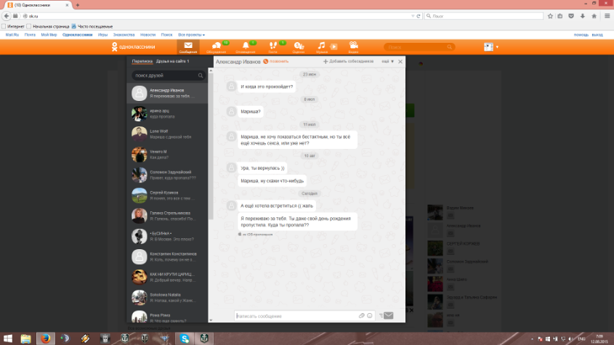Open the 'ещё' chat options dropdown
The image size is (614, 345).
tap(388, 62)
